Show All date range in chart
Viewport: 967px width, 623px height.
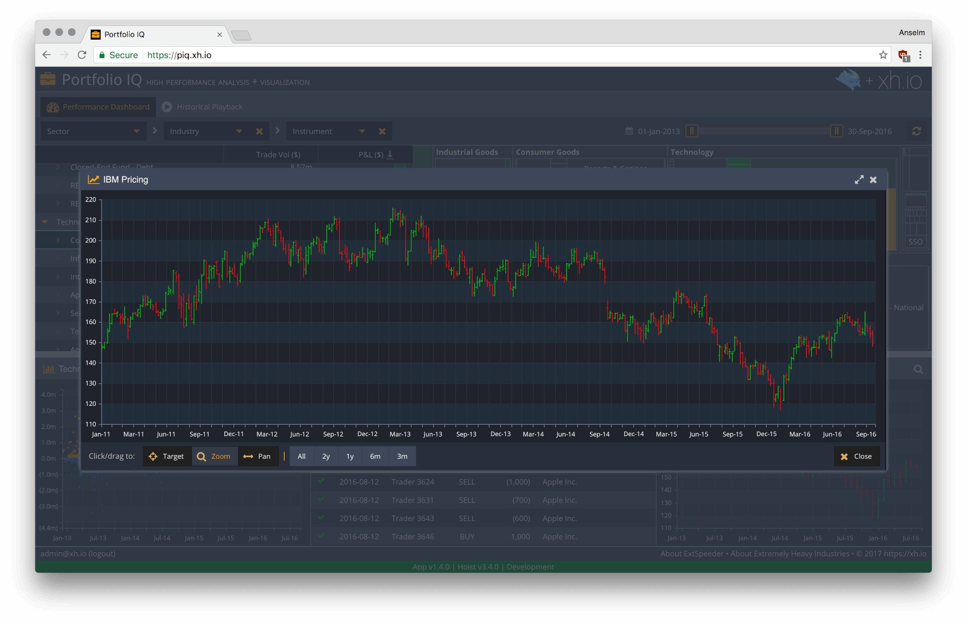[302, 456]
